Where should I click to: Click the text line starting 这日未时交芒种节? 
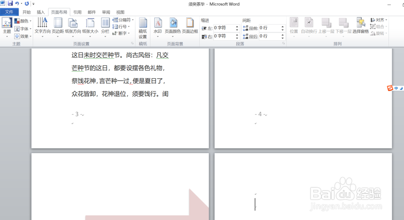(120, 55)
